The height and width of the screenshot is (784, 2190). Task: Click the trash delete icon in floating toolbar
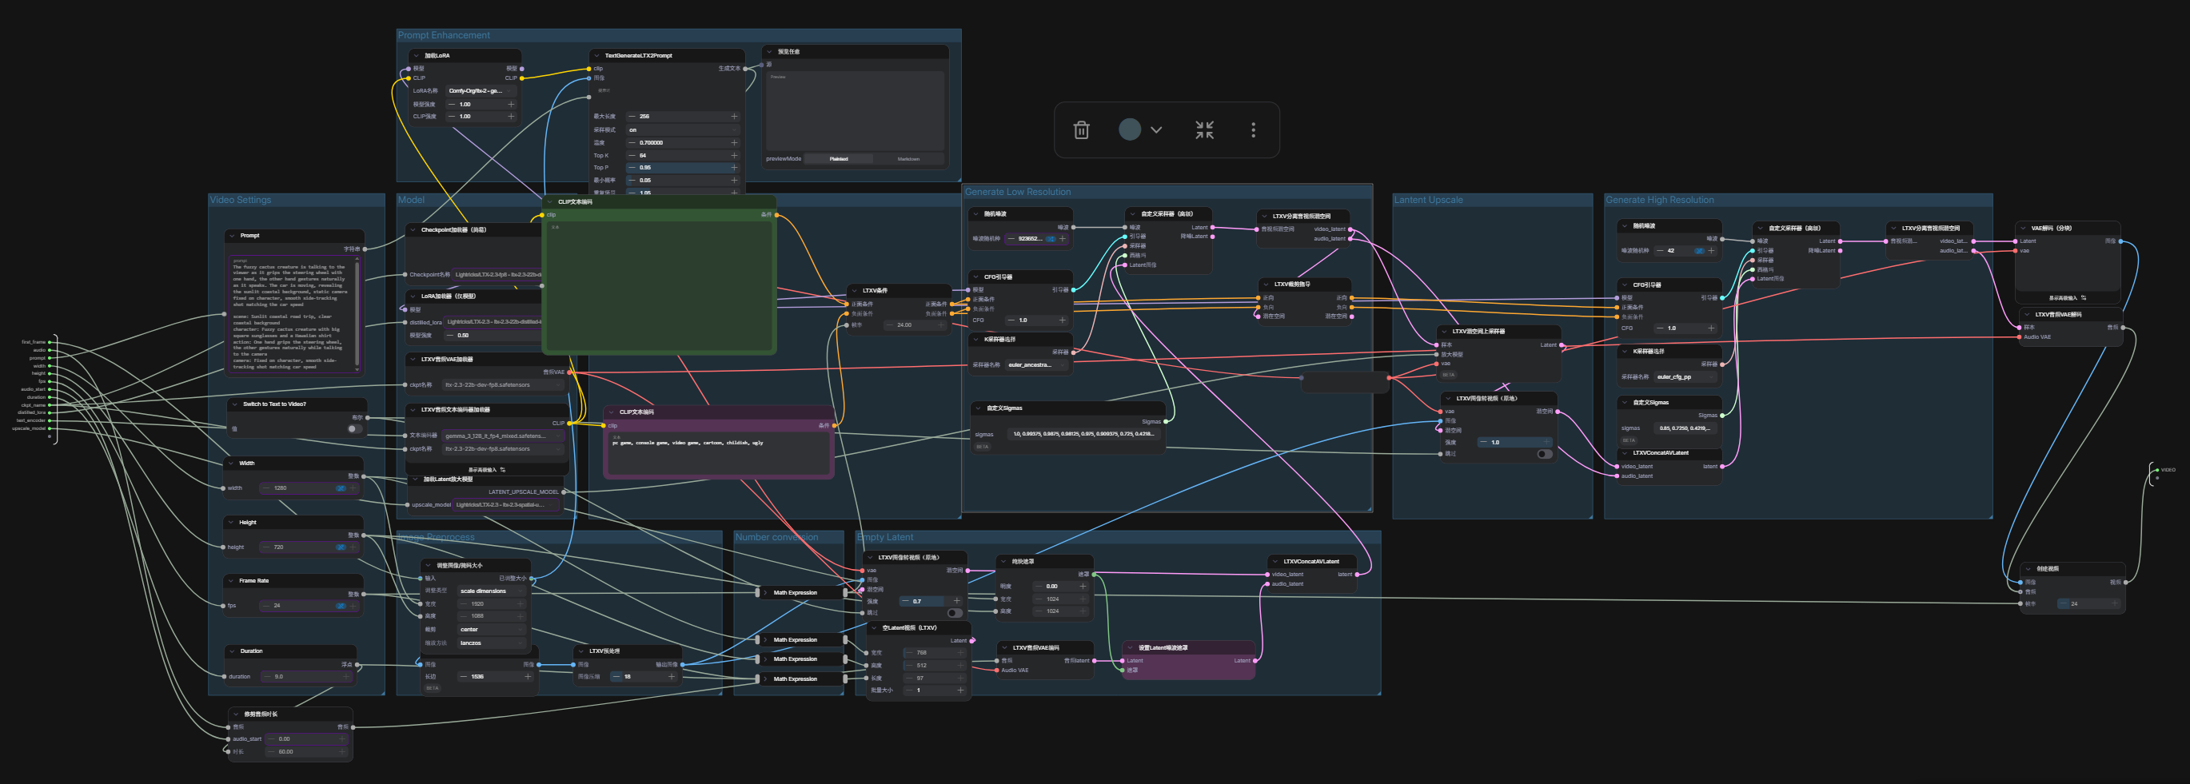pyautogui.click(x=1080, y=130)
